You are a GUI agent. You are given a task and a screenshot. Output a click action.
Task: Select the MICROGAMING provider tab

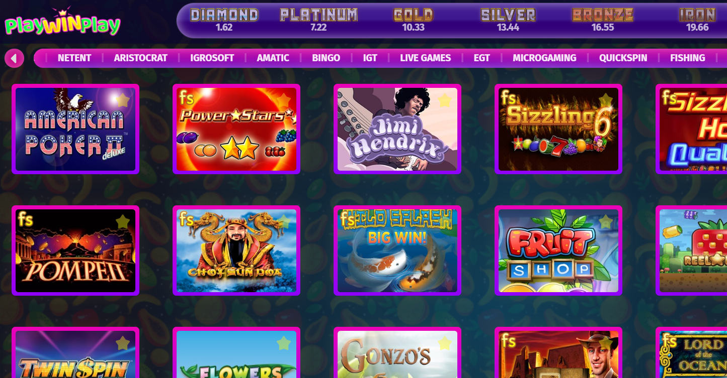544,58
